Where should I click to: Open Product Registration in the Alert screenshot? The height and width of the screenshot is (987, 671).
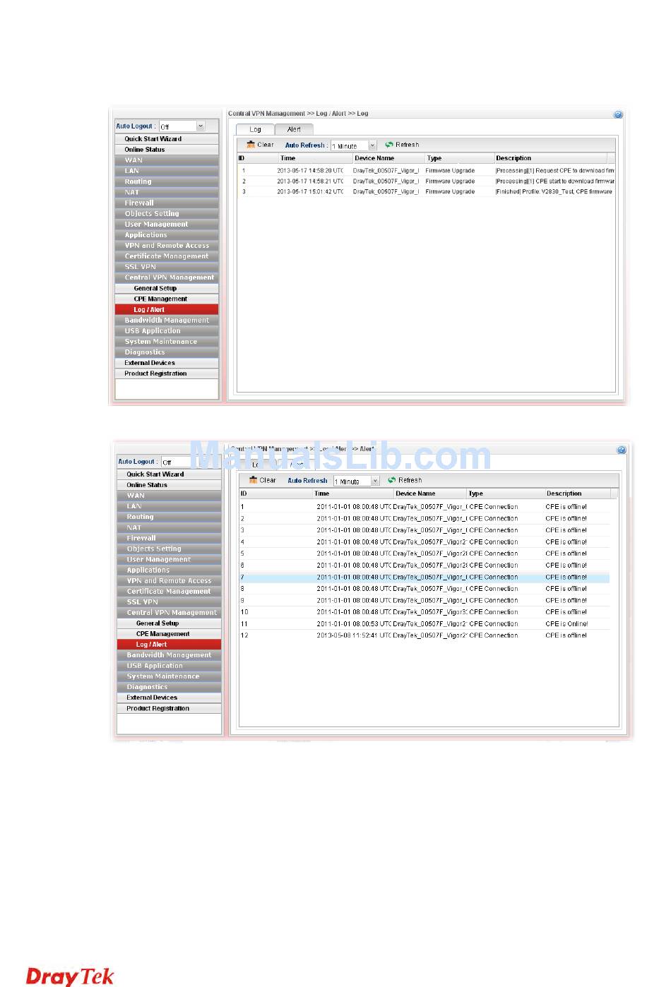(169, 708)
